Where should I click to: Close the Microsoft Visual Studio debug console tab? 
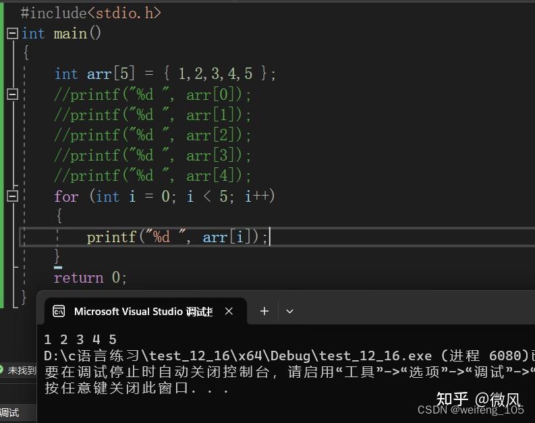pos(229,311)
